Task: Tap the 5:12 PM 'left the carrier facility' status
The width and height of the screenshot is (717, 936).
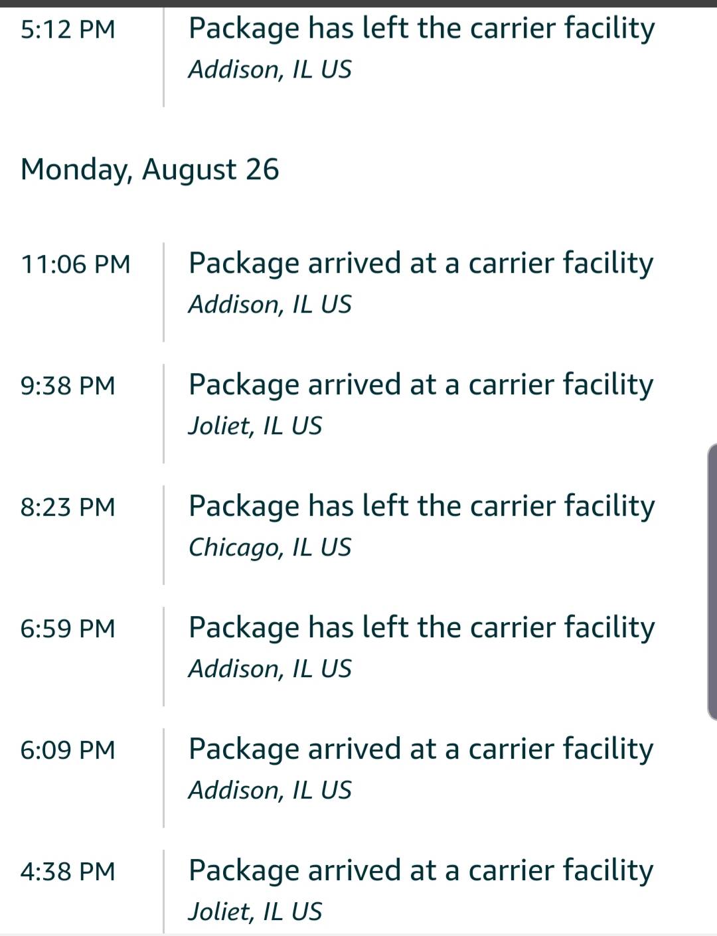Action: coord(421,29)
